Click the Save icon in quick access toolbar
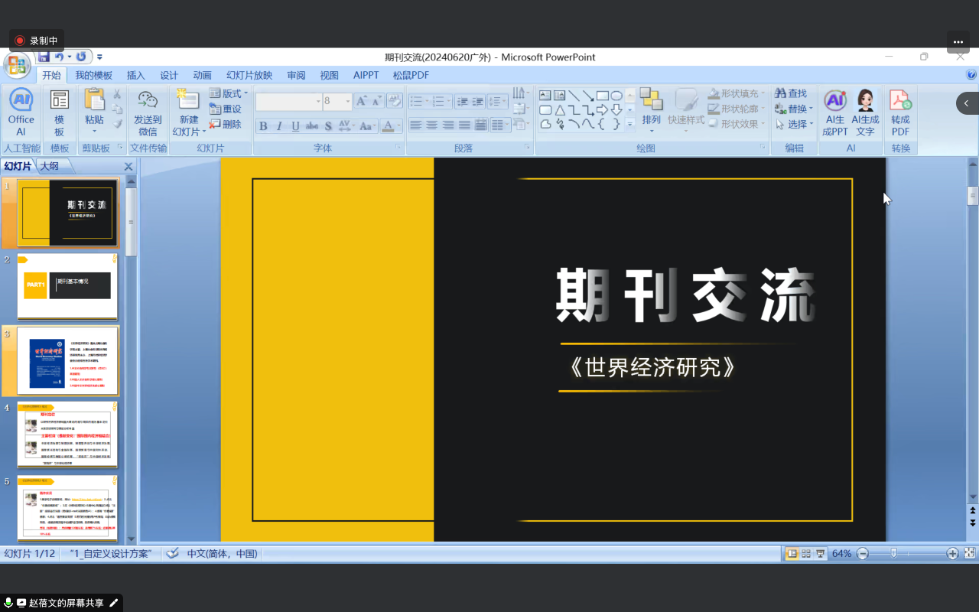 (x=44, y=57)
